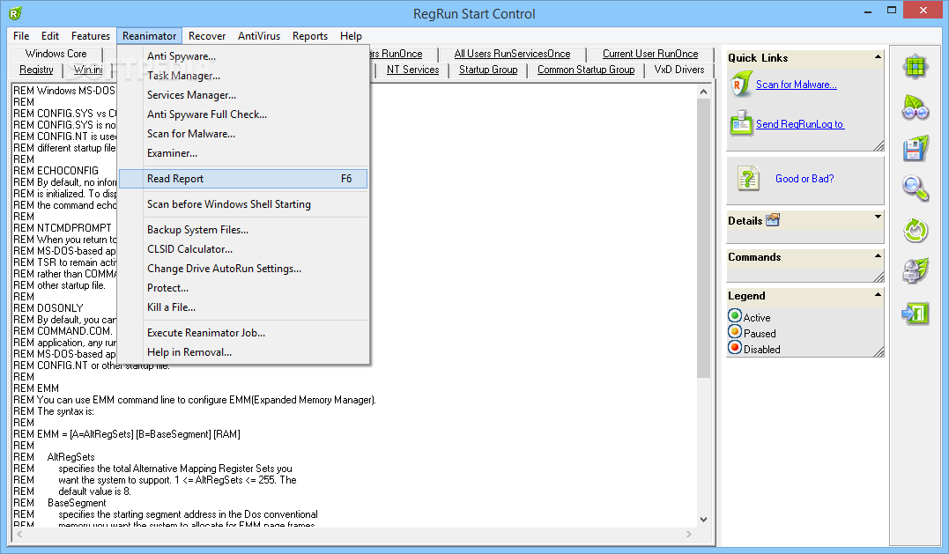Click the Good or Bad? link
This screenshot has height=554, width=949.
point(804,179)
